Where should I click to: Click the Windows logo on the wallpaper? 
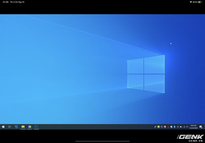tap(146, 74)
